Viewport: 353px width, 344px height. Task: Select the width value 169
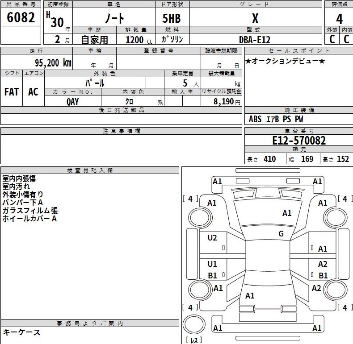pyautogui.click(x=307, y=159)
